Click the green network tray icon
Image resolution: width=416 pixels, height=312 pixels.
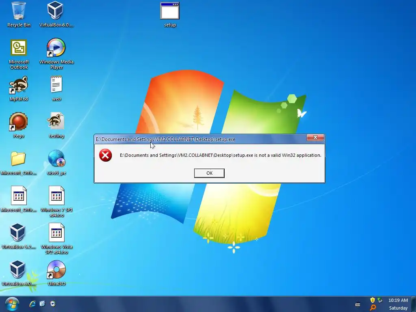coord(380,300)
